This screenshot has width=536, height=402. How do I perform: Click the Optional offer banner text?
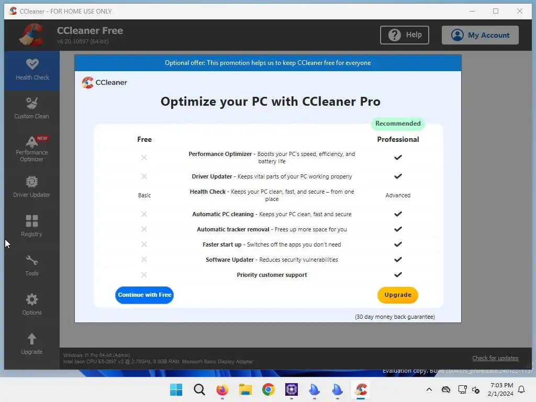tap(267, 63)
